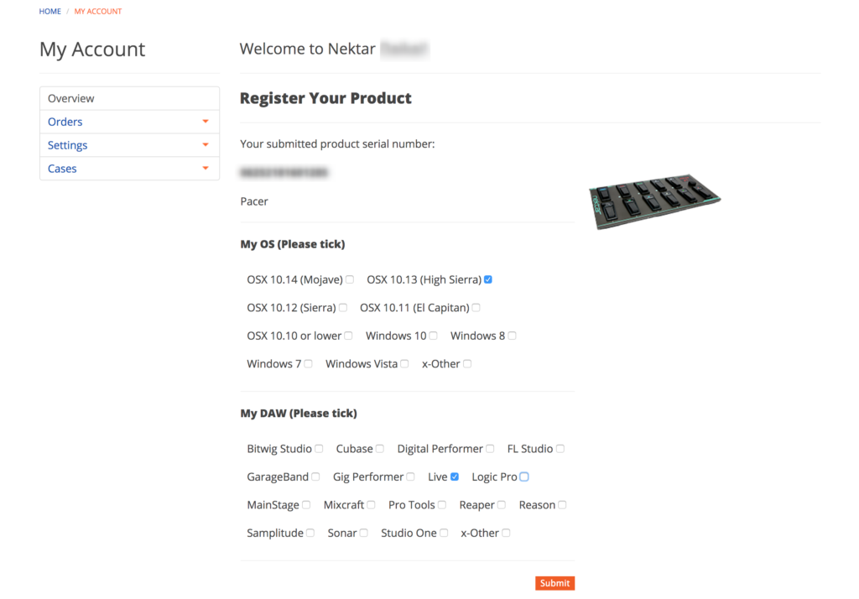Check the FL Studio option

click(x=560, y=449)
